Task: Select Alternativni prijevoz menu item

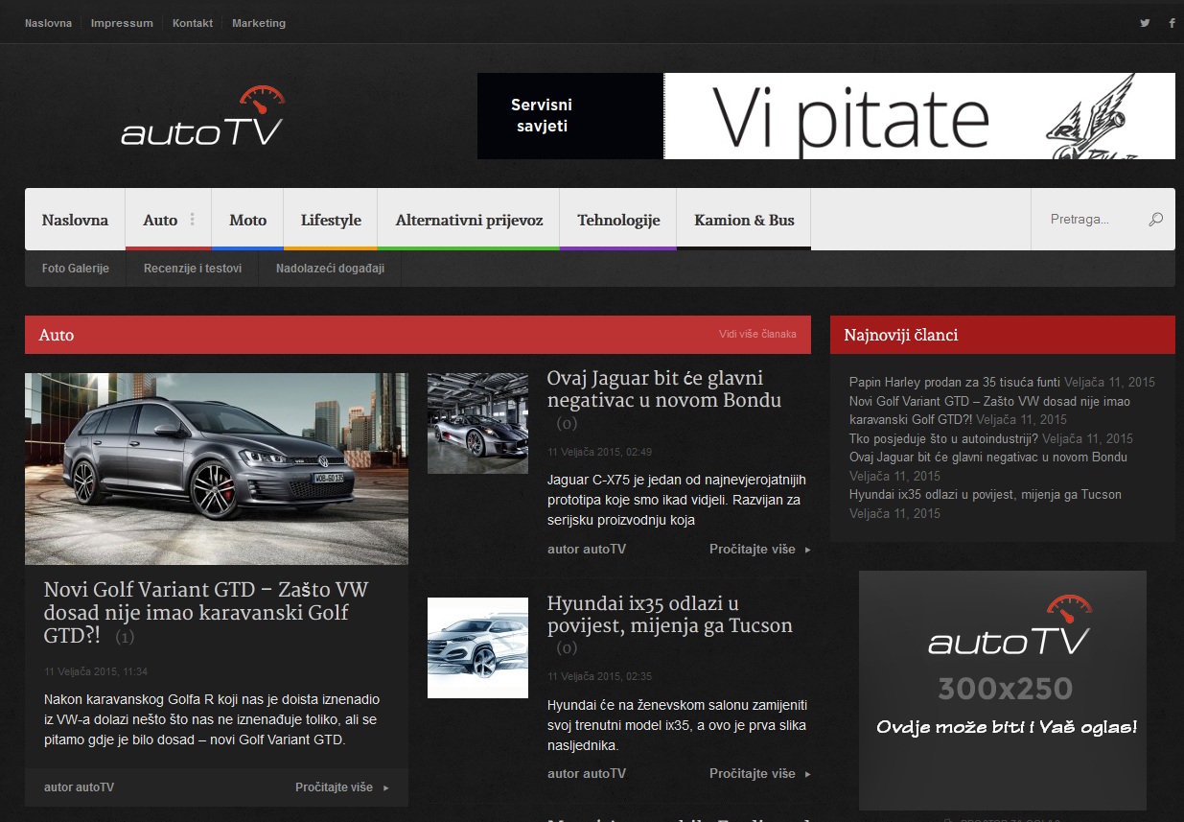Action: [469, 220]
